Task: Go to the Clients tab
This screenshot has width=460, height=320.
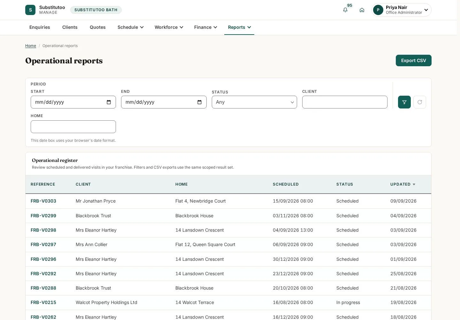Action: pos(70,27)
